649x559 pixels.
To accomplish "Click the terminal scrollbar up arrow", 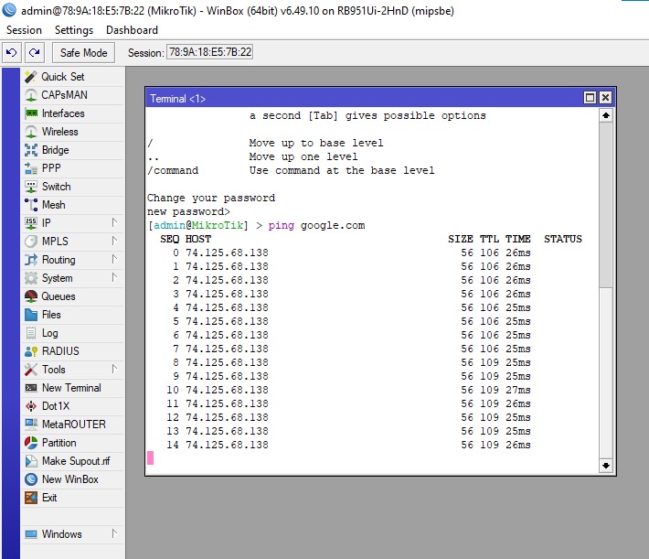I will 605,115.
